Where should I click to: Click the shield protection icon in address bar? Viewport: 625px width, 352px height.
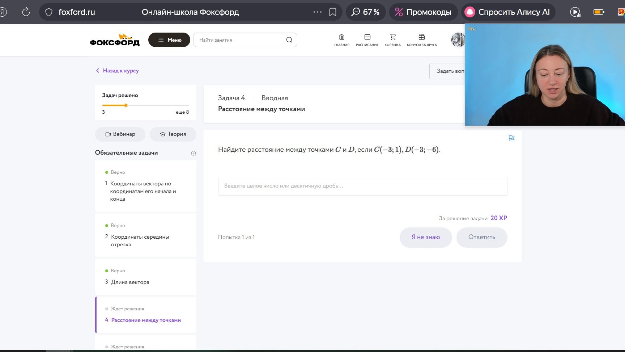pyautogui.click(x=49, y=12)
